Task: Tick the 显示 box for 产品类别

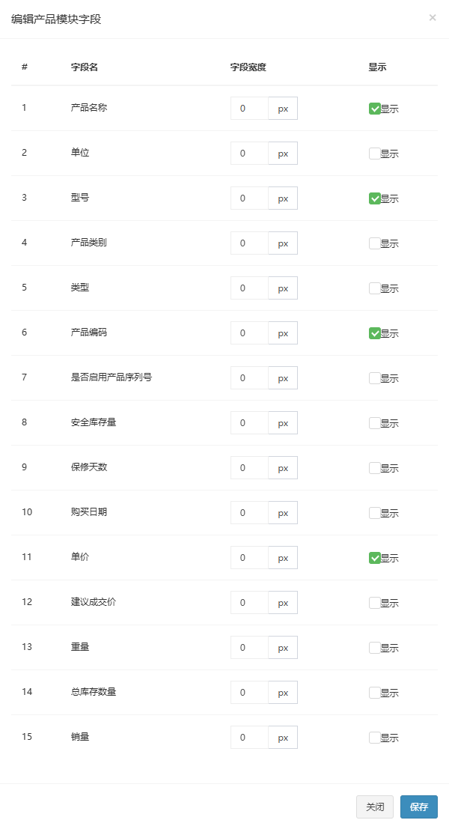Action: tap(374, 243)
